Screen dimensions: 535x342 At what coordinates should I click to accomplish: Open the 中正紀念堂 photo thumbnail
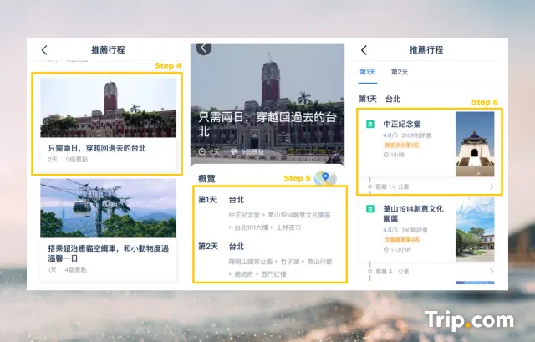tap(475, 144)
